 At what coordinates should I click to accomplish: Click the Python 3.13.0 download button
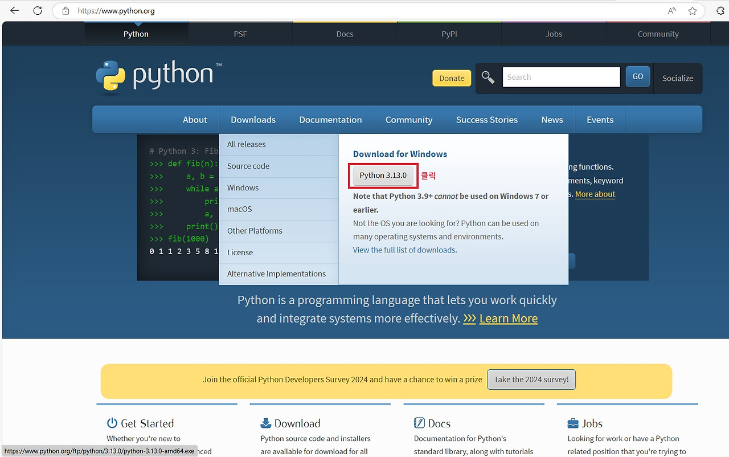383,176
